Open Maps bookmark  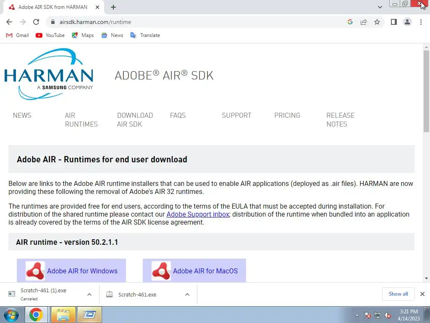(83, 35)
